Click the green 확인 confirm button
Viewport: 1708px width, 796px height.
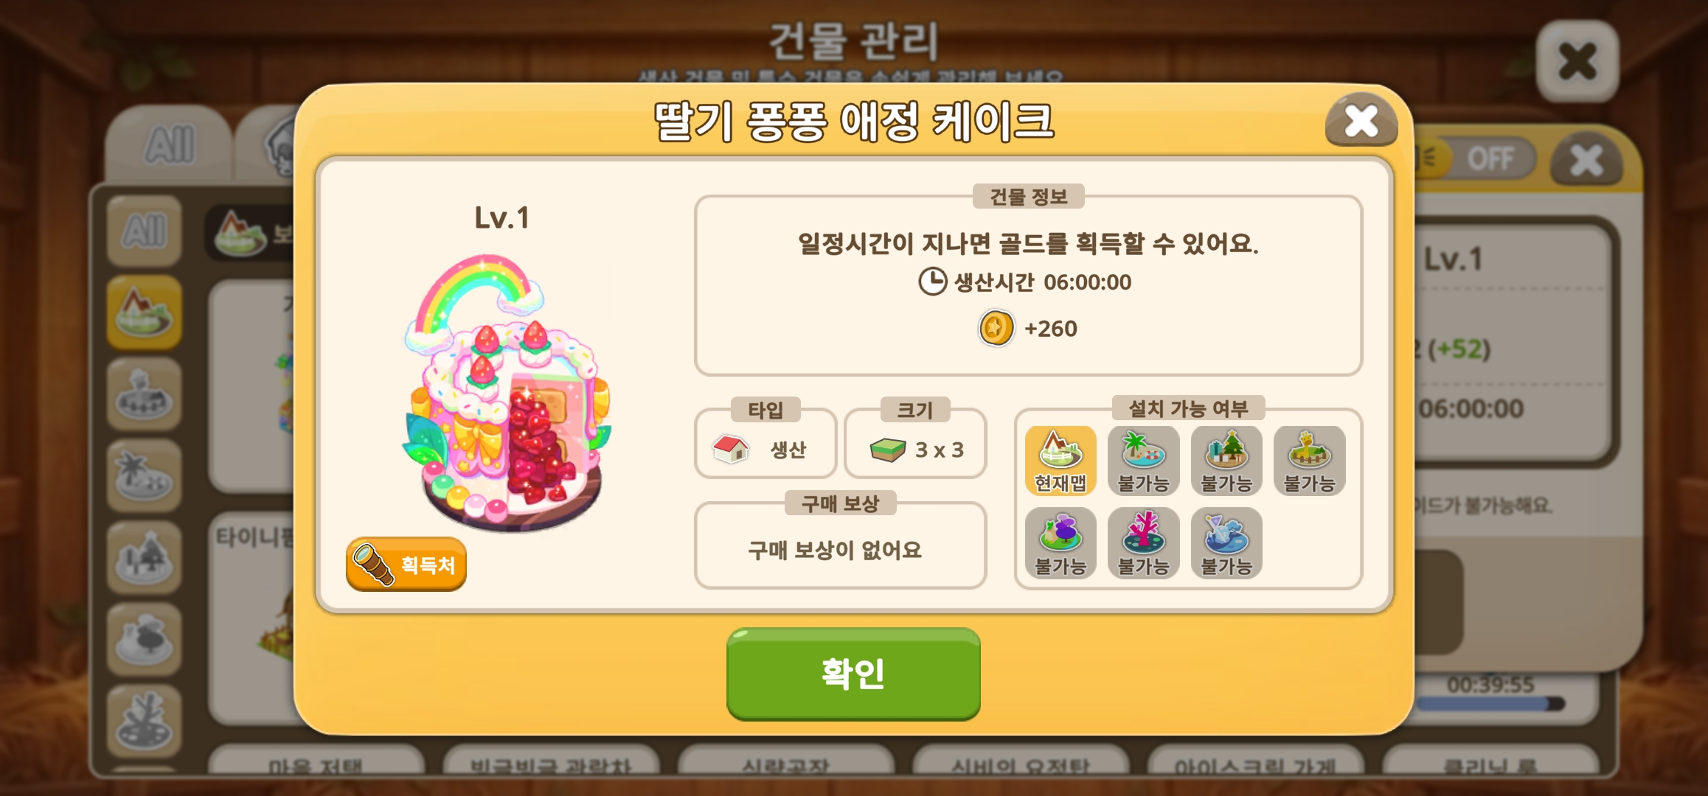coord(853,673)
